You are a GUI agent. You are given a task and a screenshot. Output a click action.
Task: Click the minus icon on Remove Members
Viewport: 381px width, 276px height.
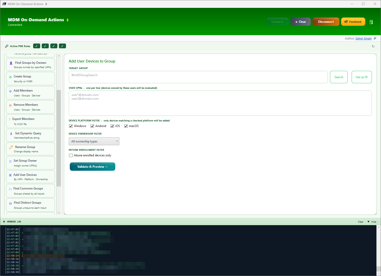(10, 105)
